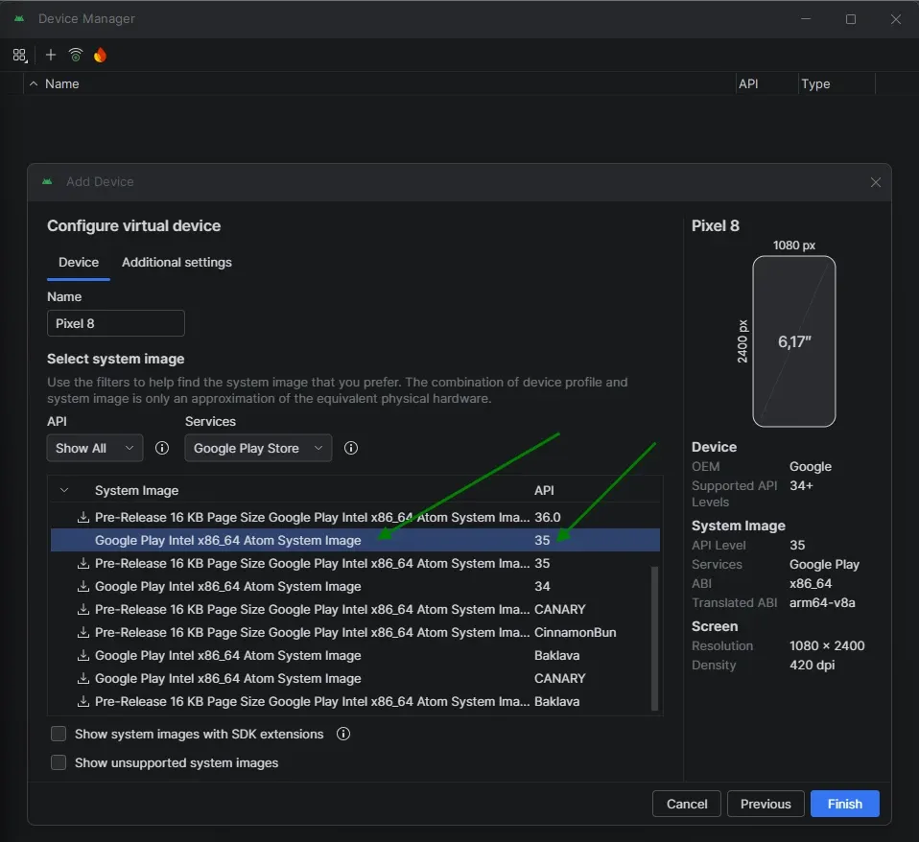Open the API Show All dropdown

94,448
